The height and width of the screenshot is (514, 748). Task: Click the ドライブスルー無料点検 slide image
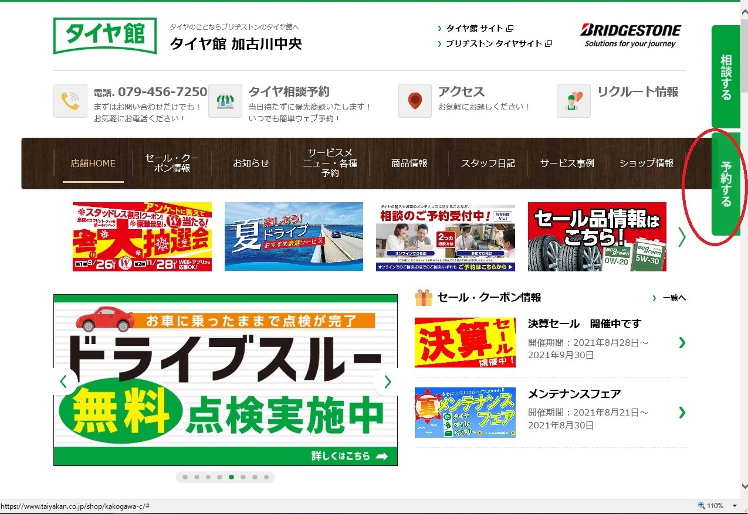[225, 380]
